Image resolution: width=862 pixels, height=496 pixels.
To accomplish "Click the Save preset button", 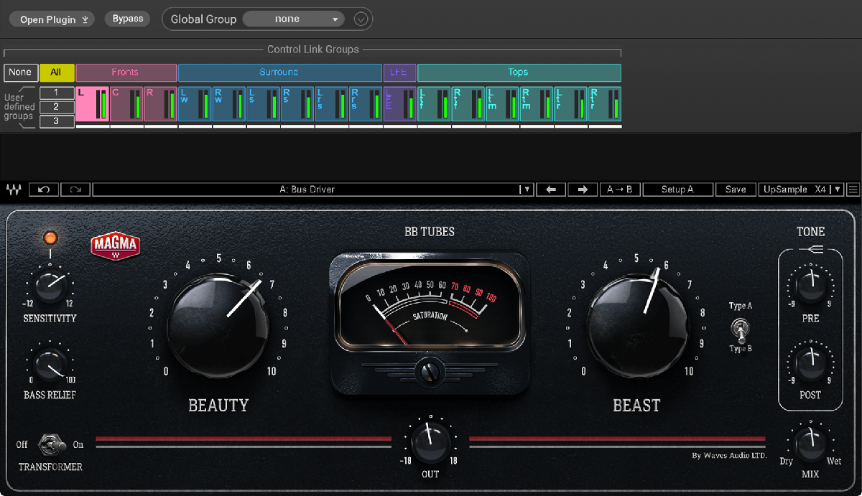I will pos(735,189).
